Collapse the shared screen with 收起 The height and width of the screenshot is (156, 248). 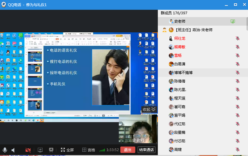[x=149, y=109]
